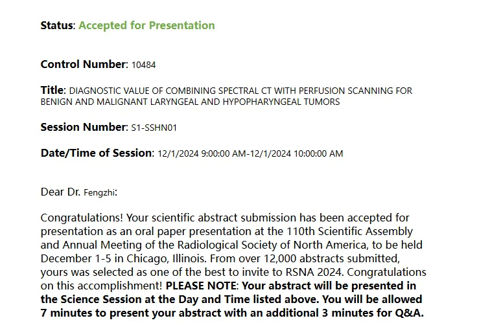Click the 'Date/Time of Session' label
The image size is (490, 327).
tap(96, 153)
